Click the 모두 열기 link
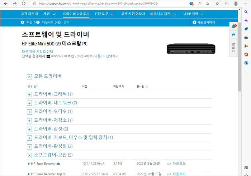251x176 pixels. coord(33,87)
